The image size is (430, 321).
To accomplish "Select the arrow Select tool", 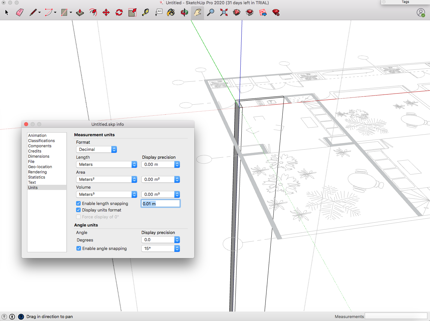I will click(x=7, y=13).
